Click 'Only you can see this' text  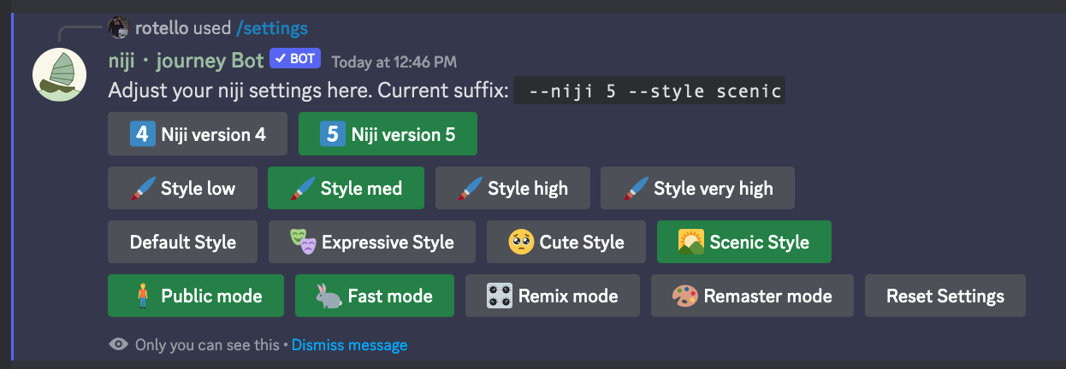pyautogui.click(x=207, y=345)
